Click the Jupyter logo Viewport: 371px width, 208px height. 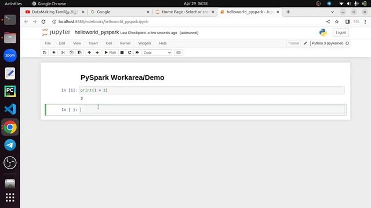click(x=56, y=32)
